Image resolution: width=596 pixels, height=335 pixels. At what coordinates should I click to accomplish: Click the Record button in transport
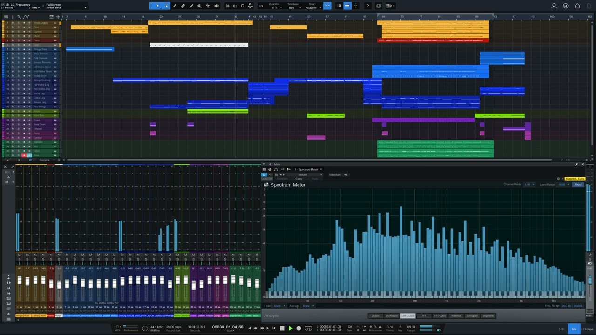click(x=298, y=328)
